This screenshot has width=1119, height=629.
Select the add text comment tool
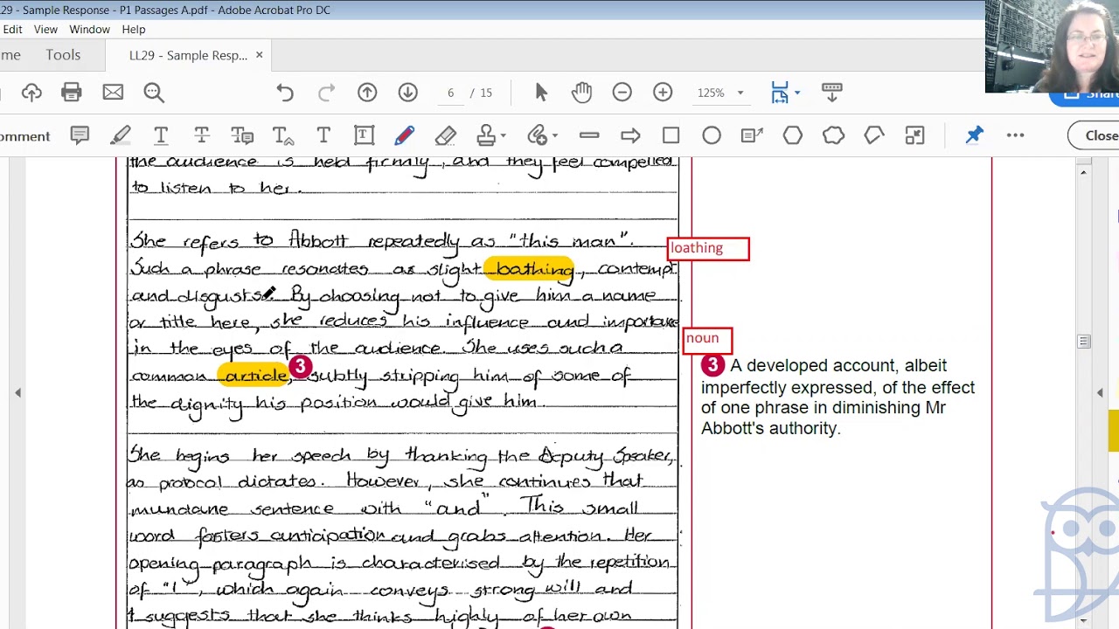pyautogui.click(x=323, y=135)
